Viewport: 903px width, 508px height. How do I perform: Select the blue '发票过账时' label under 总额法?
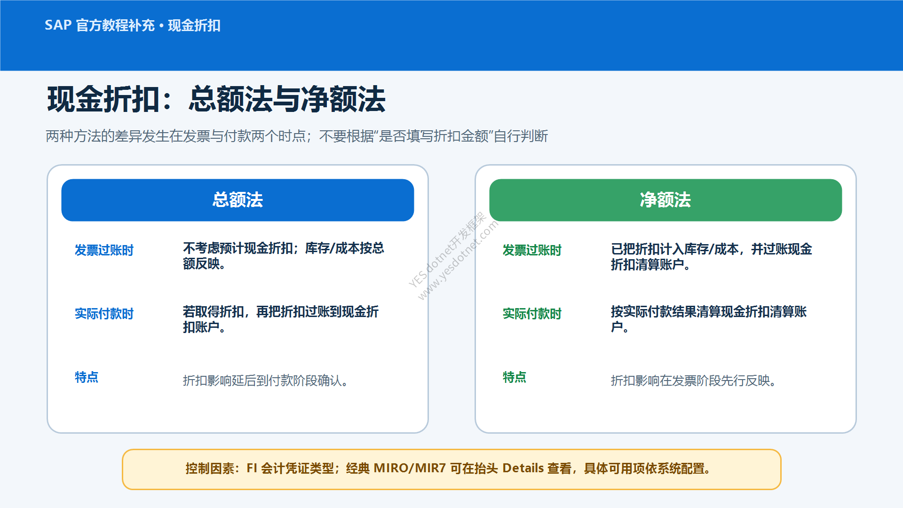104,250
